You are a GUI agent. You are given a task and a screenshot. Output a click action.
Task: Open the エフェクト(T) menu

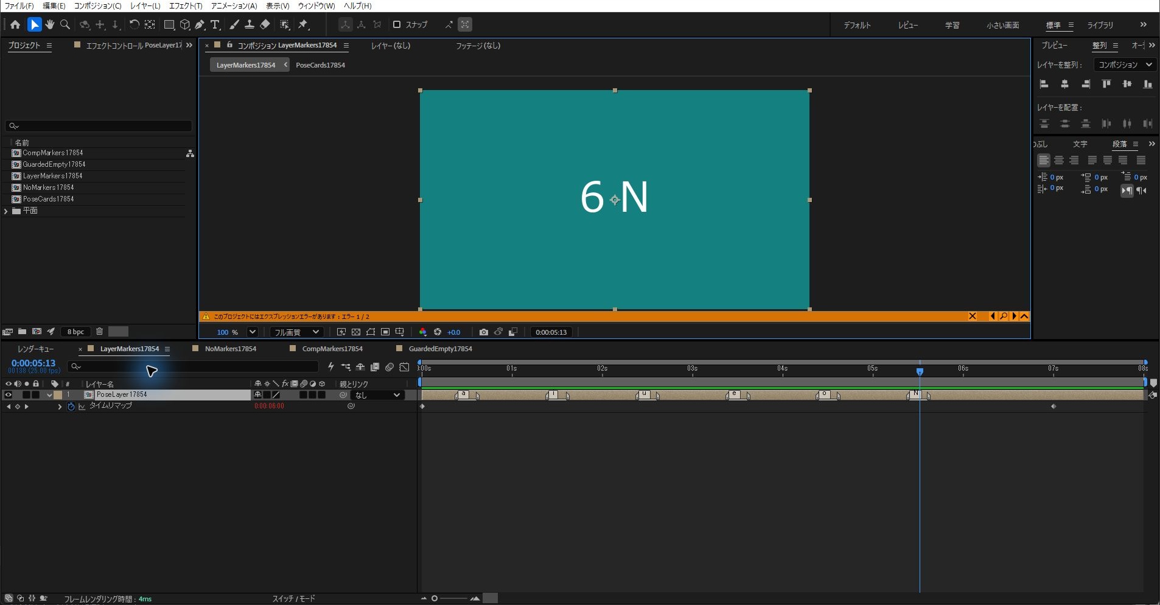[186, 5]
